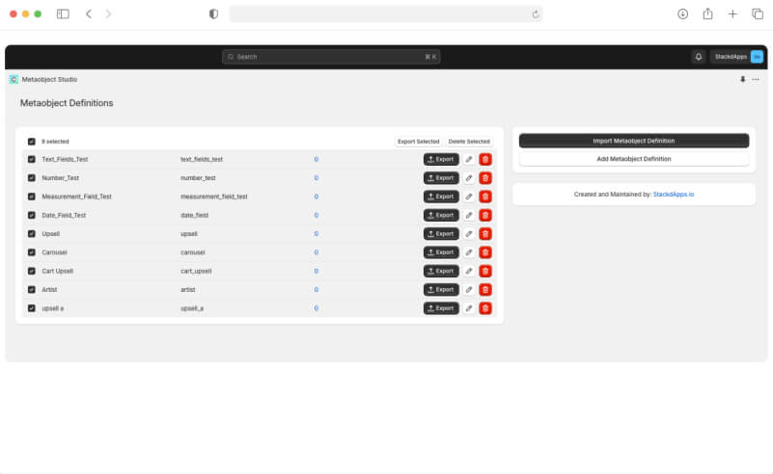Viewport: 773px width, 474px height.
Task: Toggle the Upsell row checkbox
Action: coord(32,233)
